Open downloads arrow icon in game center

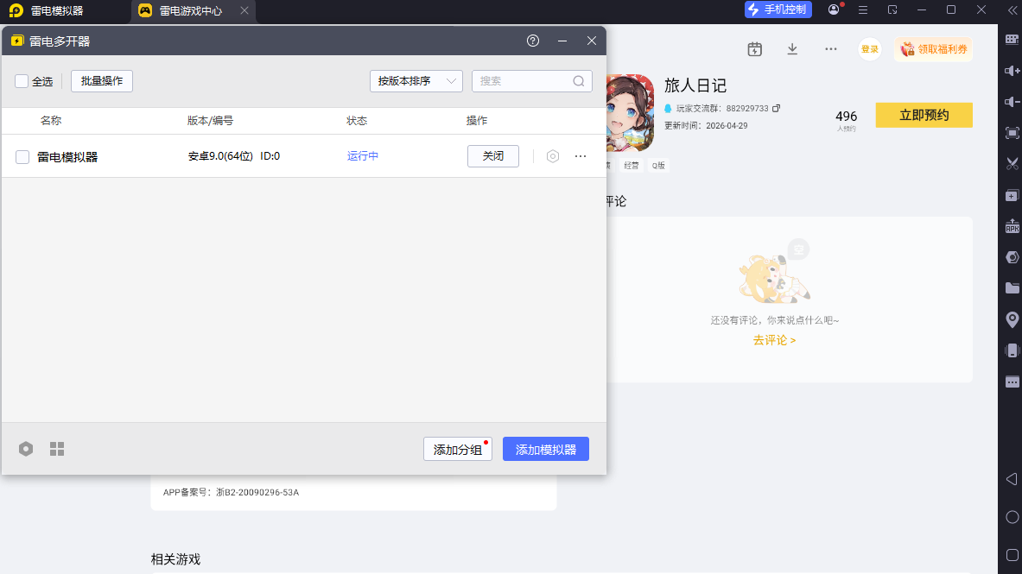792,49
